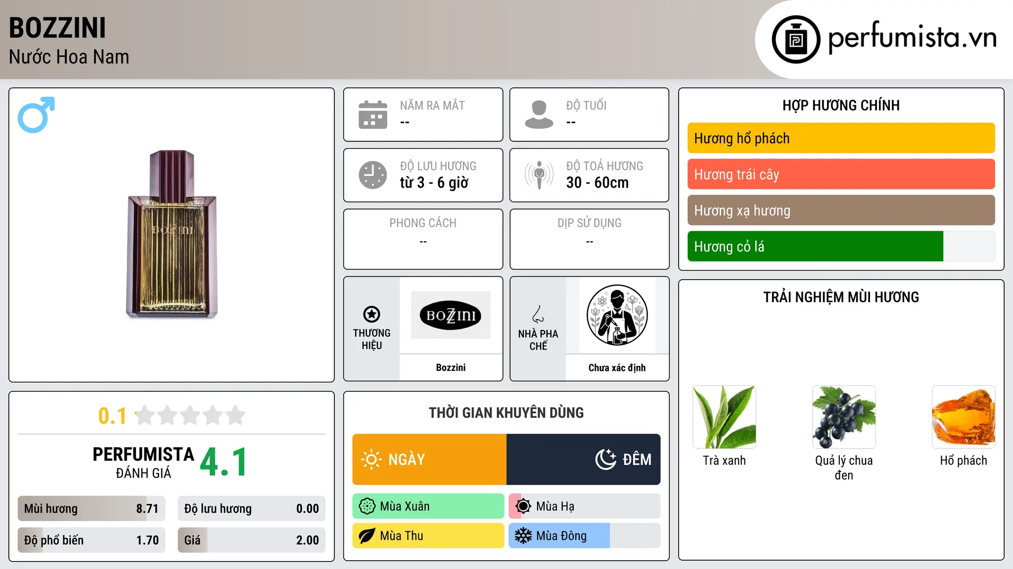
Task: Click the THỜI GIAN KHUYÊN DÙNG heading
Action: coord(506,412)
